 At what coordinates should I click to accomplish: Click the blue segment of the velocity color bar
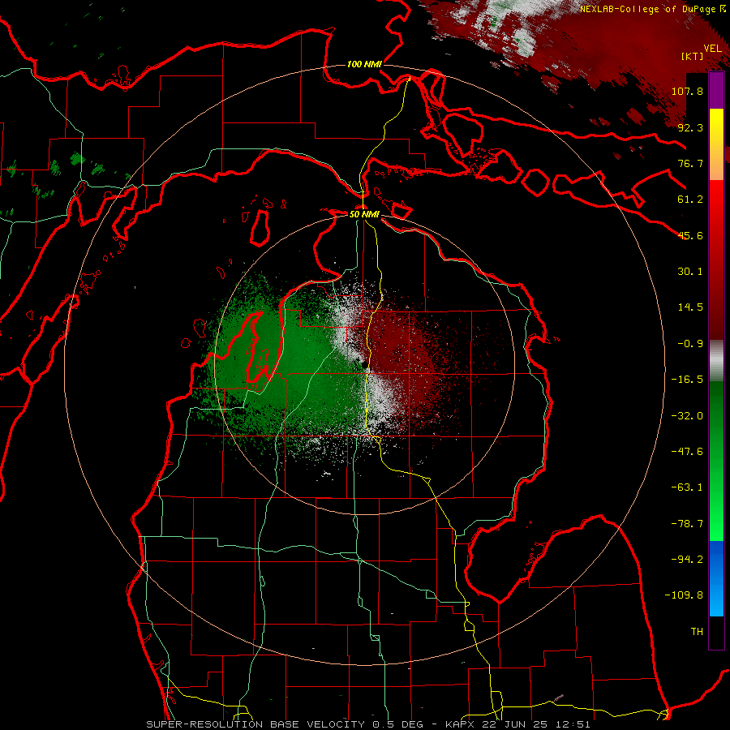tap(716, 578)
